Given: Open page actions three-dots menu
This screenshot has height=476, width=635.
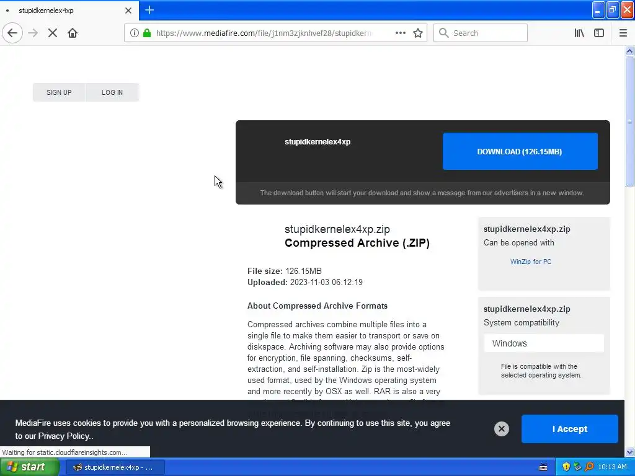Looking at the screenshot, I should [400, 33].
